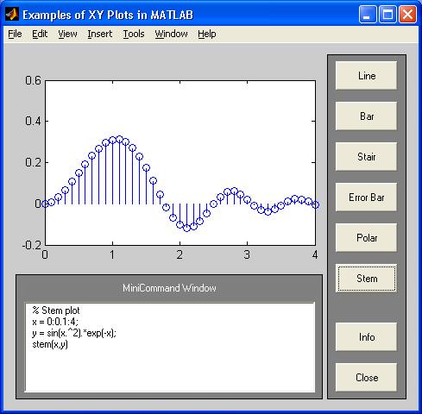
Task: Close the window via title bar X
Action: point(407,15)
